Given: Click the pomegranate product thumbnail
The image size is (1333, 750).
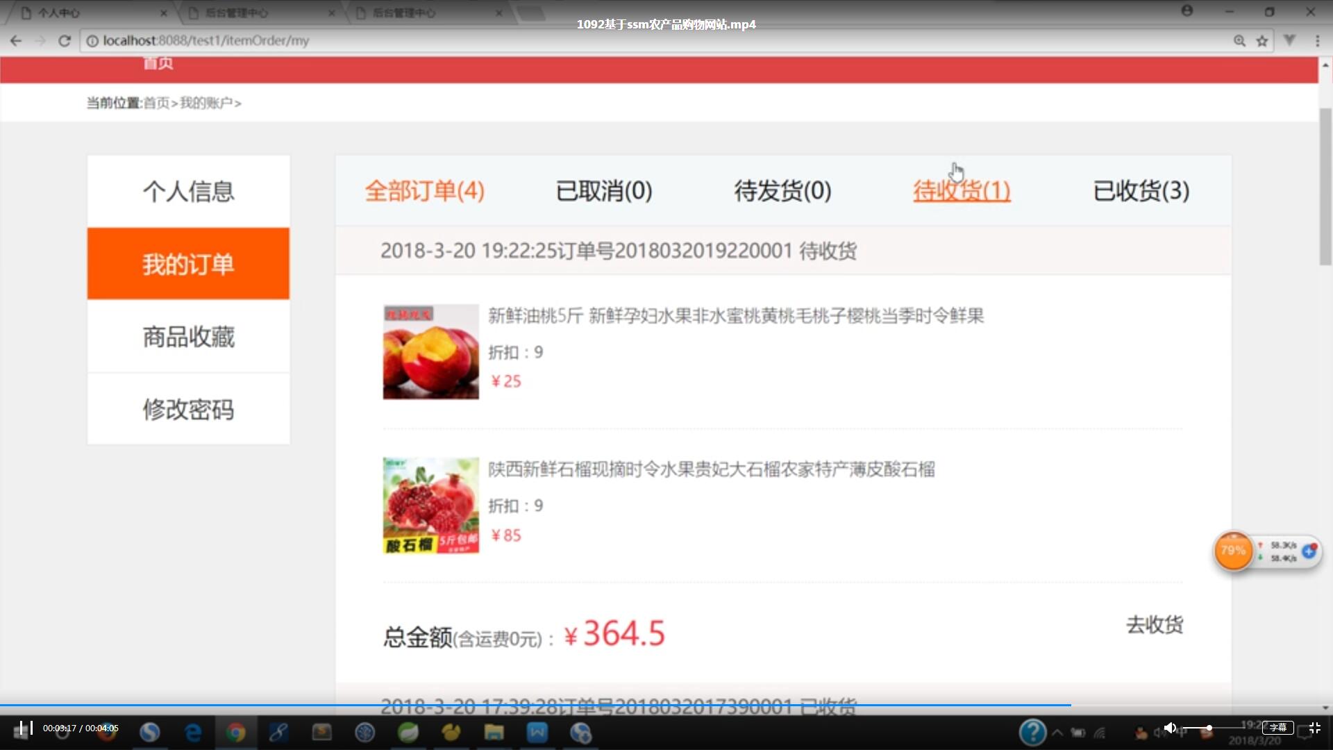Looking at the screenshot, I should click(430, 505).
